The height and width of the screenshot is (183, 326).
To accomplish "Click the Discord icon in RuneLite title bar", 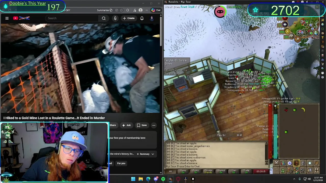I will tap(293, 2).
